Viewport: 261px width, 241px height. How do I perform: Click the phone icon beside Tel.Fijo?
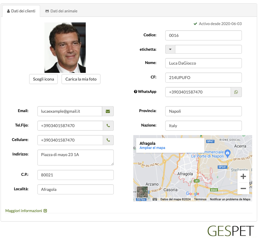coord(108,126)
